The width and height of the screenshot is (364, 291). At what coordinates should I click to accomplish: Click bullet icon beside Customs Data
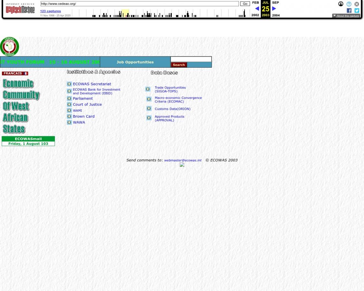[x=149, y=108]
